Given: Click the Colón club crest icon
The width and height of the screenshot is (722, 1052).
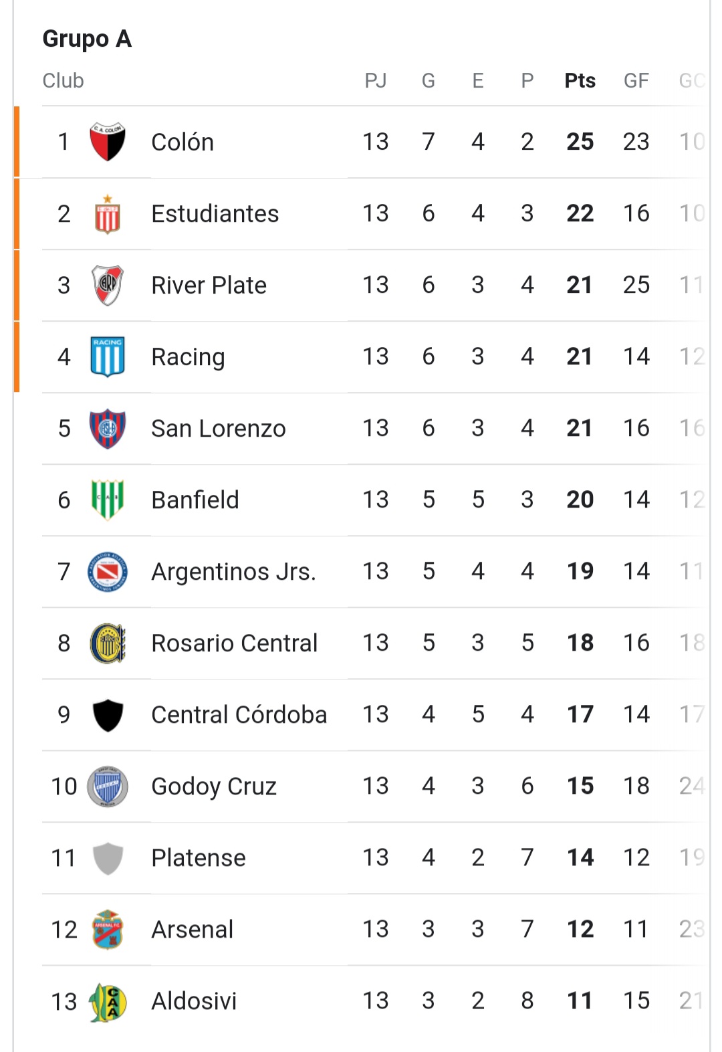Looking at the screenshot, I should tap(108, 142).
